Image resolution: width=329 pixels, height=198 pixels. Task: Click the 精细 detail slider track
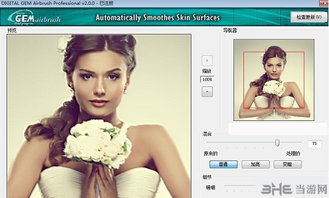tap(240, 185)
